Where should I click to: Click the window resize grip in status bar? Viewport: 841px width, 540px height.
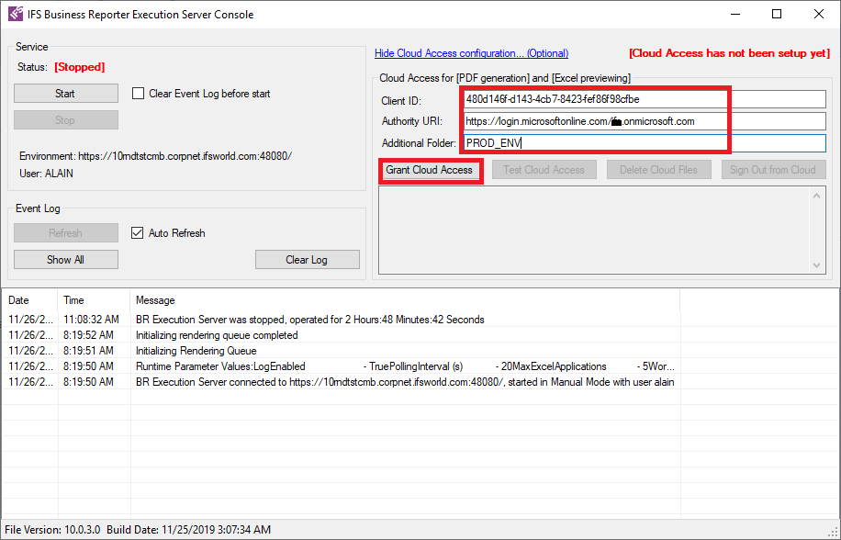[834, 532]
